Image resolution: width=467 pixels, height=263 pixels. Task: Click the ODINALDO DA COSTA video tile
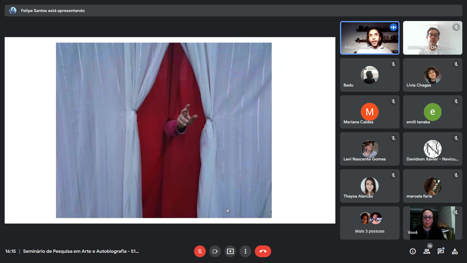(x=433, y=38)
